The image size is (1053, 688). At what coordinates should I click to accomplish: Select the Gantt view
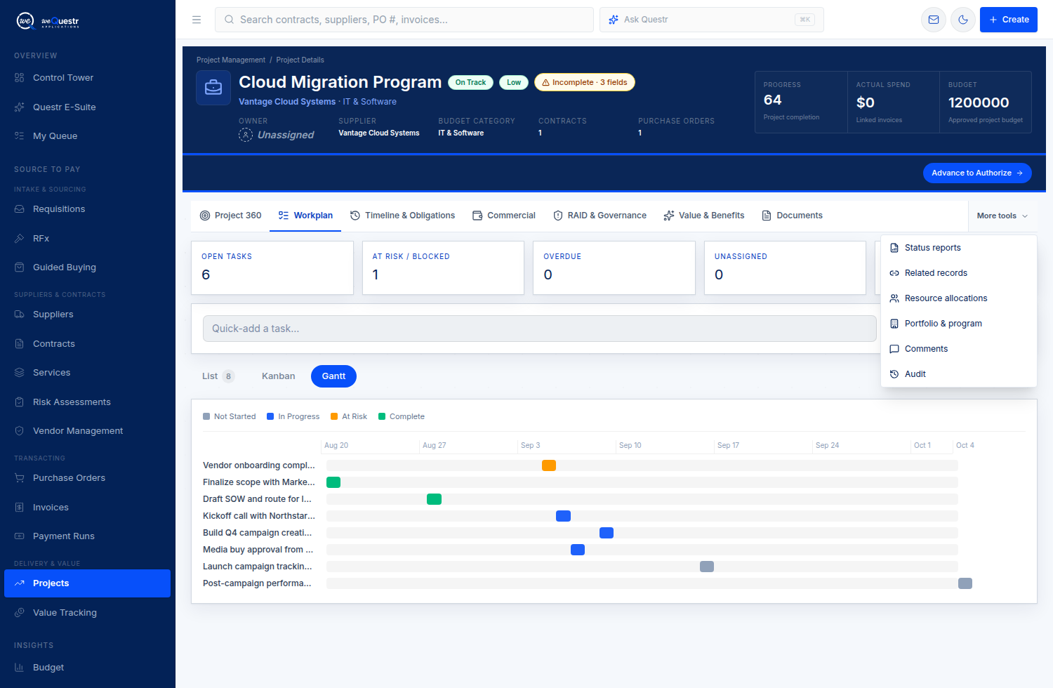coord(333,376)
